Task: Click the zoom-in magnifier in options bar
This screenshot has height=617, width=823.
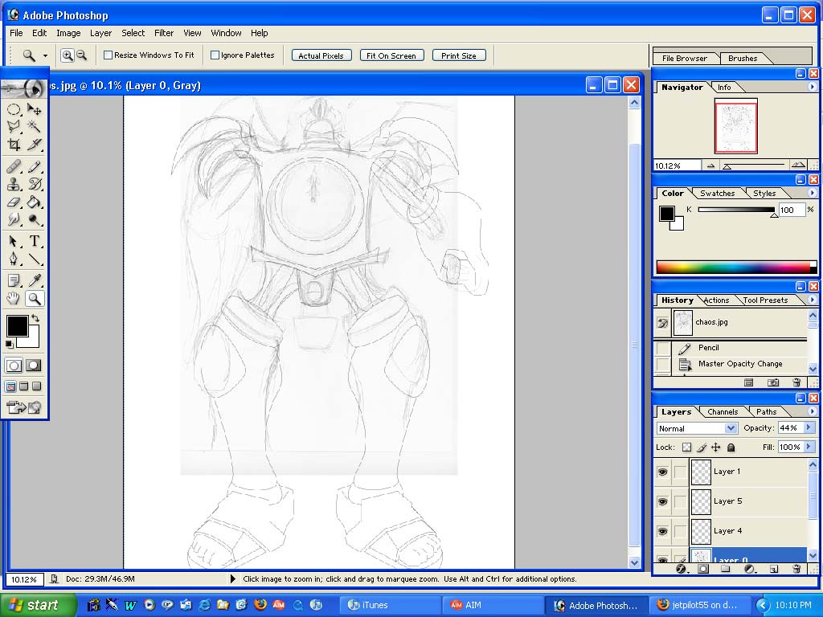Action: click(x=68, y=55)
